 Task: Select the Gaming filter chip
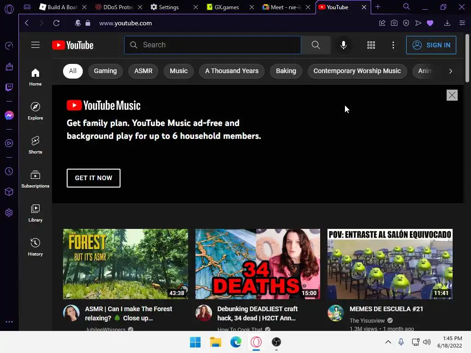tap(105, 71)
